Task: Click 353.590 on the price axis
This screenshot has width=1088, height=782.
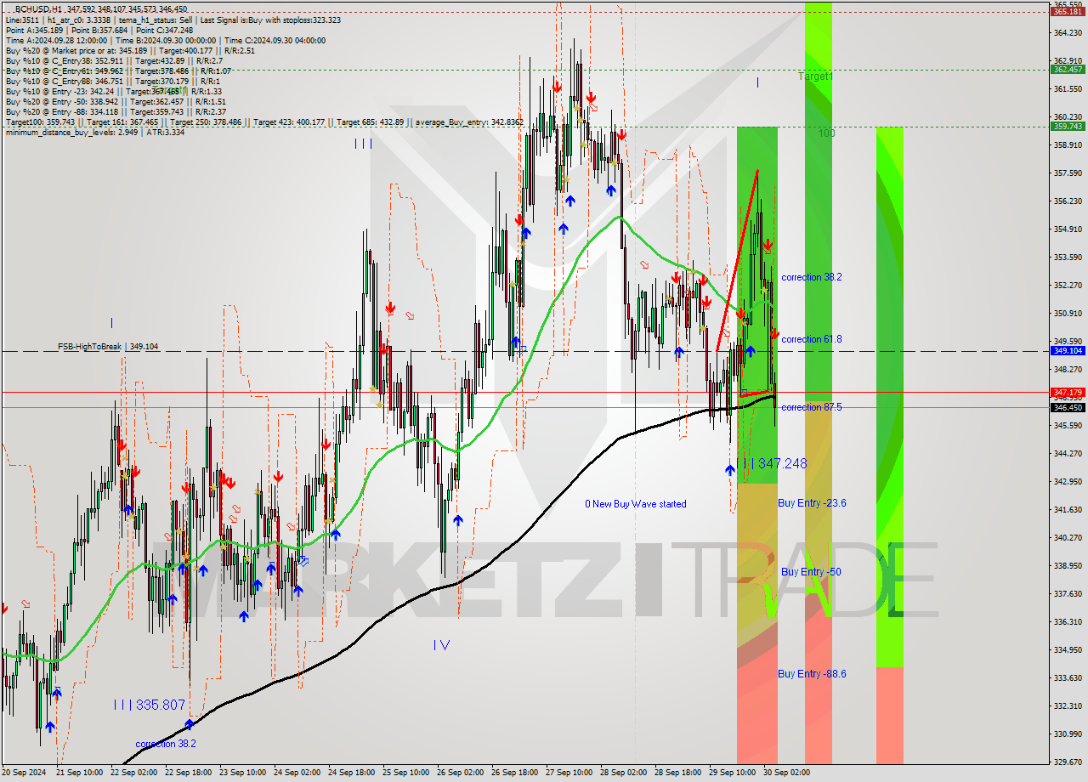Action: (x=1068, y=258)
